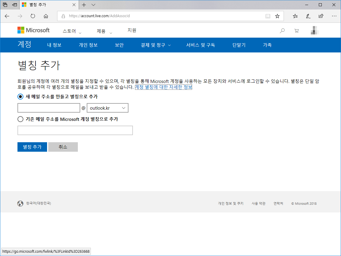
Task: Select 새 메일 주소를 만들고 별칭으로 추가 radio
Action: point(20,97)
